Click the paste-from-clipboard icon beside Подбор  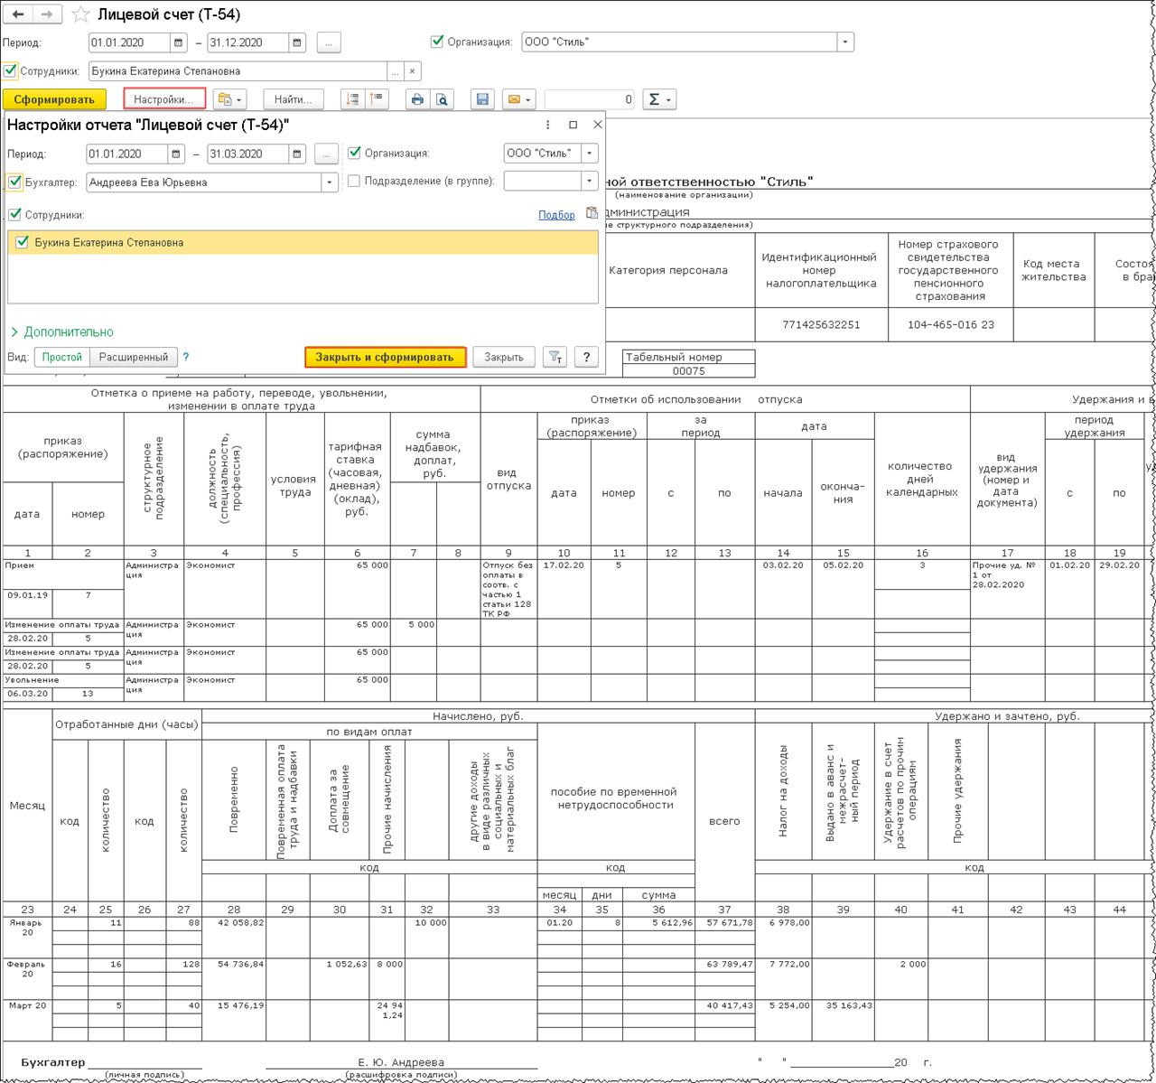[592, 214]
